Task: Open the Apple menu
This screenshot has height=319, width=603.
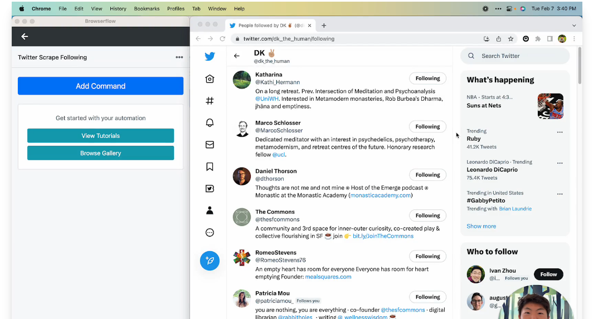Action: [22, 8]
